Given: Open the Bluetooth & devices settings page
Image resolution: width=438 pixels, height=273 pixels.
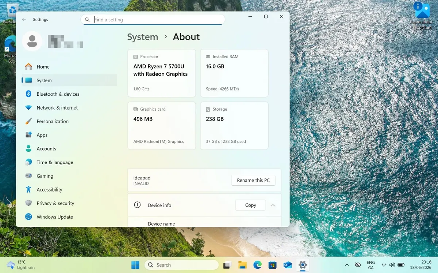Looking at the screenshot, I should 69,94.
